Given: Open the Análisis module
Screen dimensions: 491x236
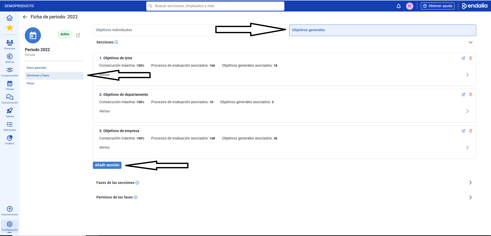Looking at the screenshot, I should [x=10, y=140].
